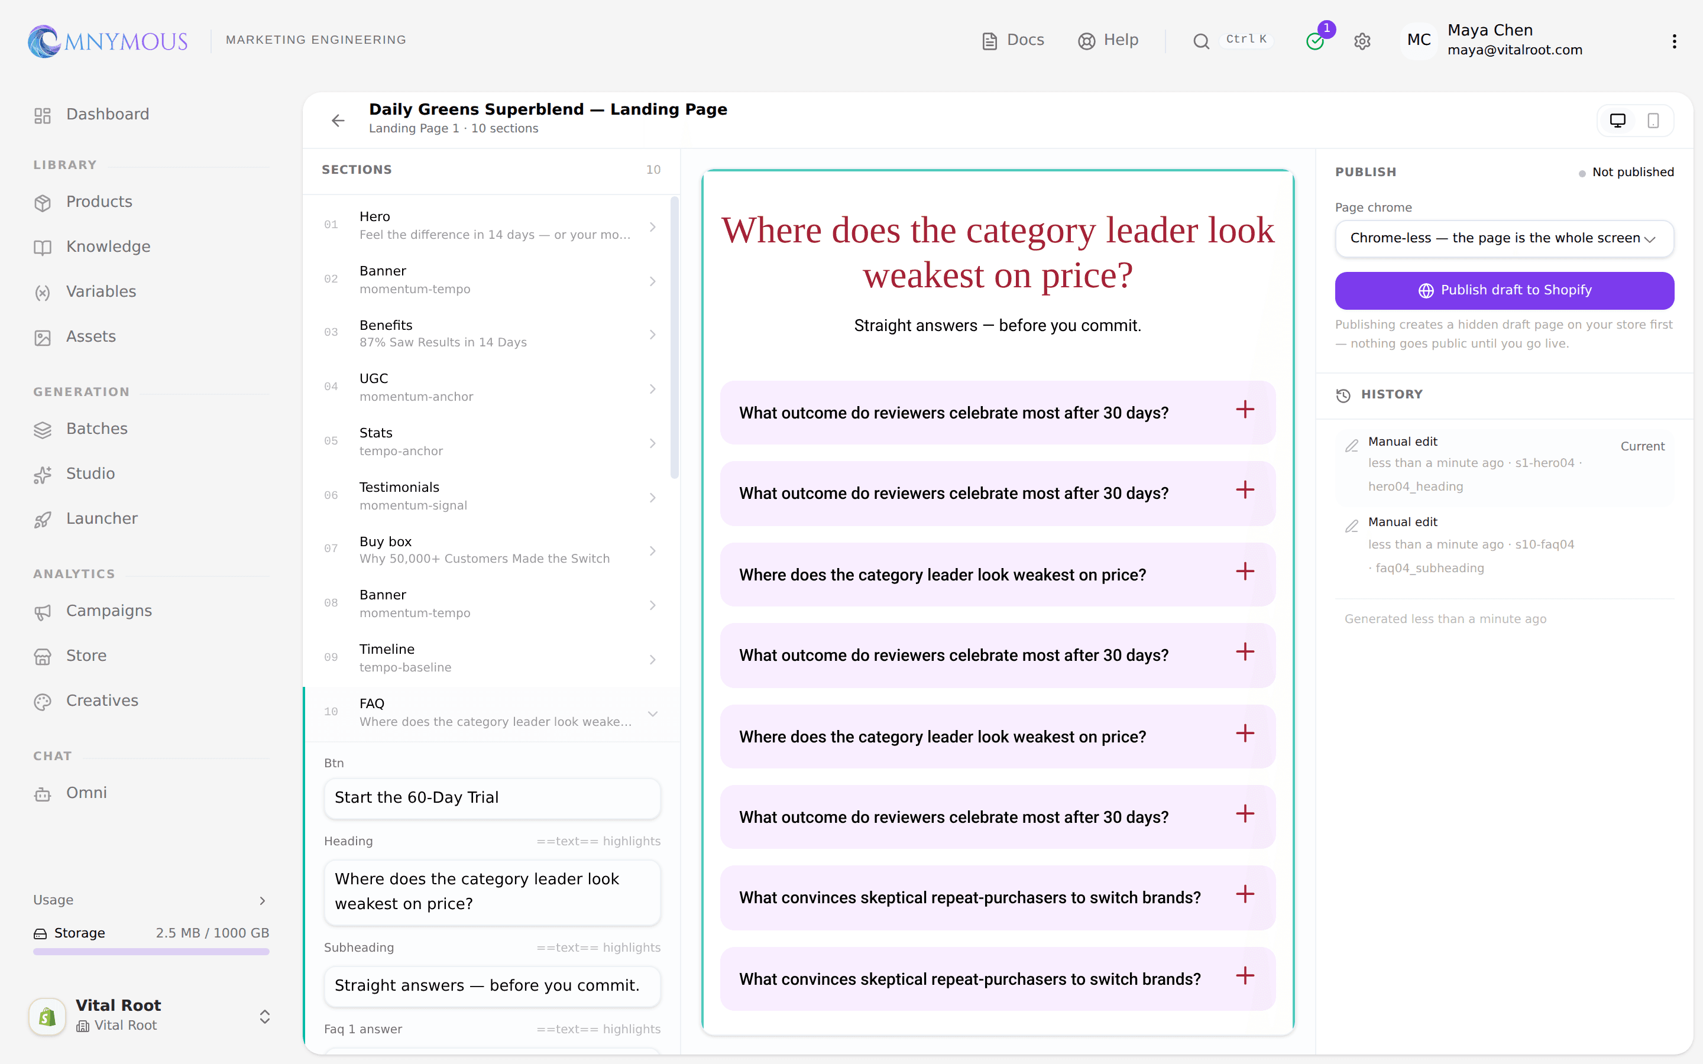This screenshot has height=1064, width=1703.
Task: Click the Studio sparkle icon
Action: (x=42, y=475)
